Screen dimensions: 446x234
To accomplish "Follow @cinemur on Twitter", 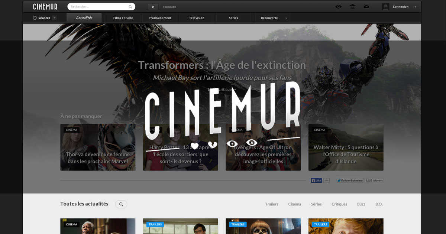I will pyautogui.click(x=350, y=181).
